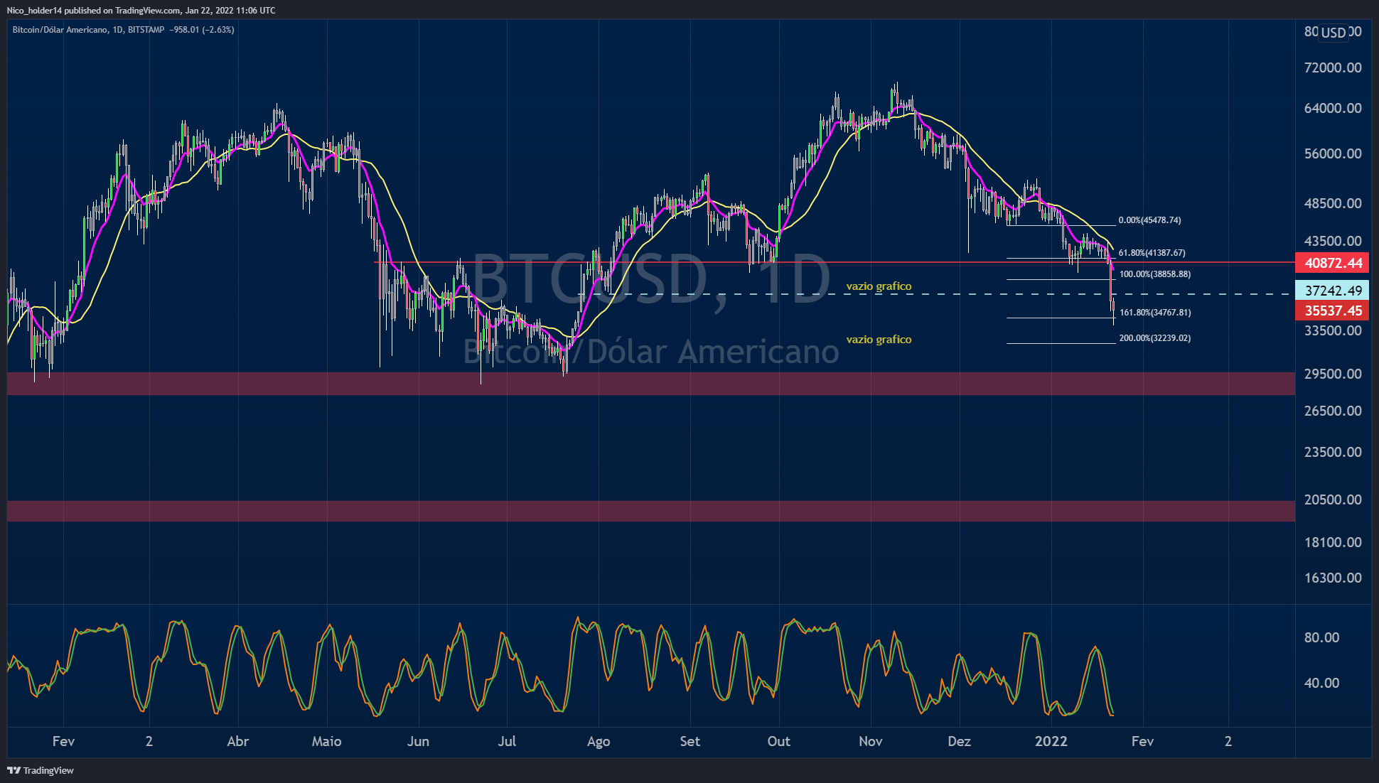Click the Dez label on time axis

959,741
